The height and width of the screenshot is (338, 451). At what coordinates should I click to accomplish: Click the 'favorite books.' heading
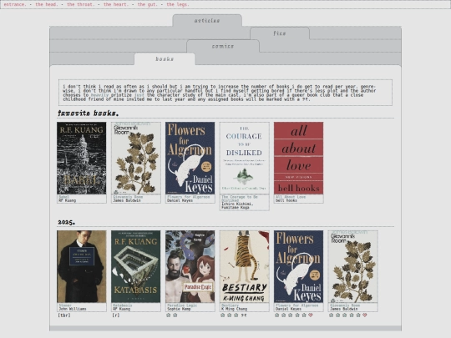click(x=88, y=113)
